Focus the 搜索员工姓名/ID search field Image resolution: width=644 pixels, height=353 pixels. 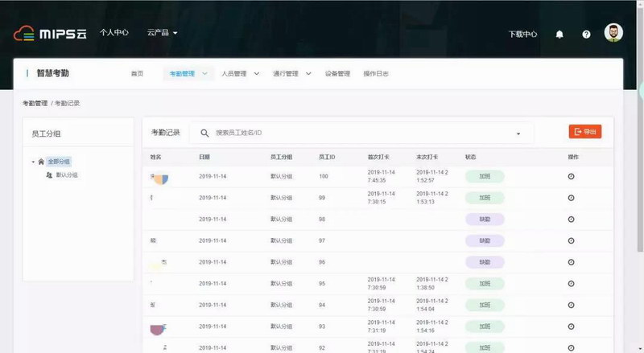coord(354,133)
